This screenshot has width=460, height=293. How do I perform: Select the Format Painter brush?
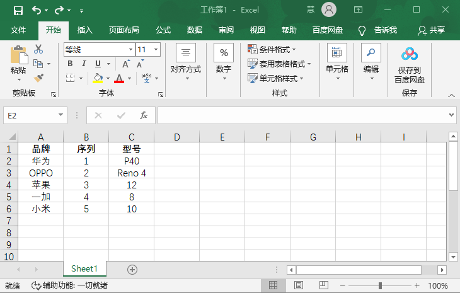pyautogui.click(x=38, y=78)
